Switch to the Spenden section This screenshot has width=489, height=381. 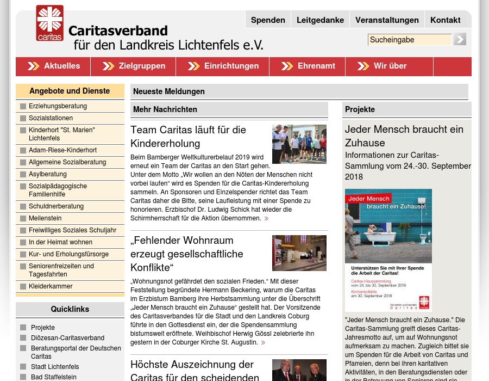tap(268, 20)
